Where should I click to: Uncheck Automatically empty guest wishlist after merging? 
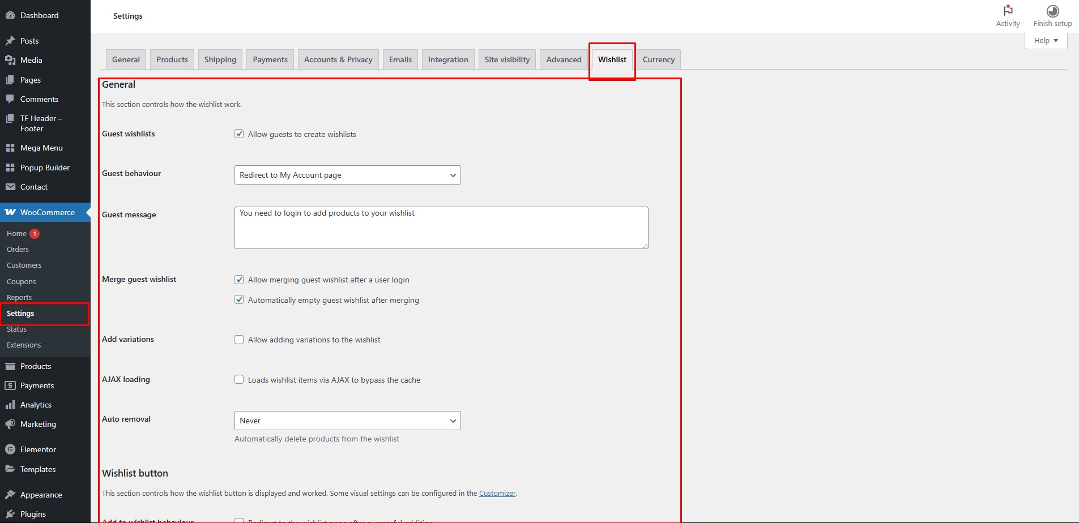click(239, 300)
